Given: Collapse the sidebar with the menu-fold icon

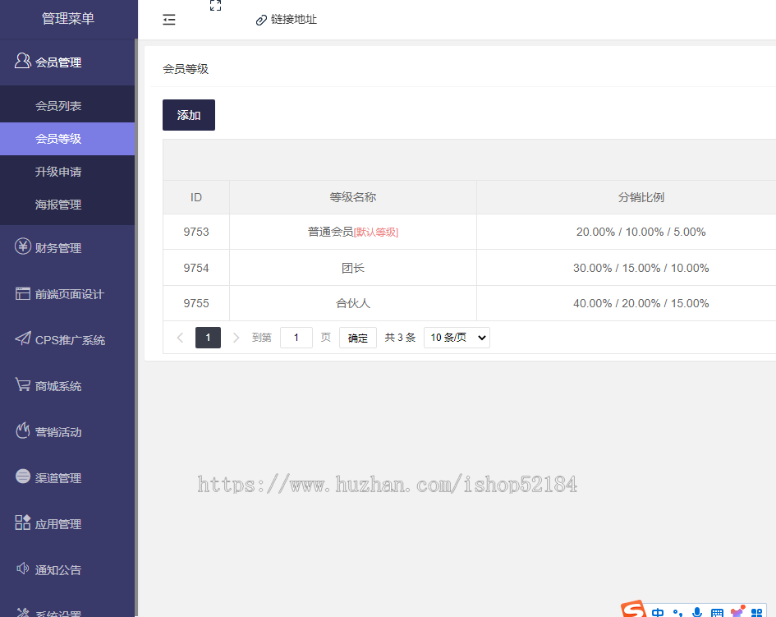Looking at the screenshot, I should tap(169, 20).
